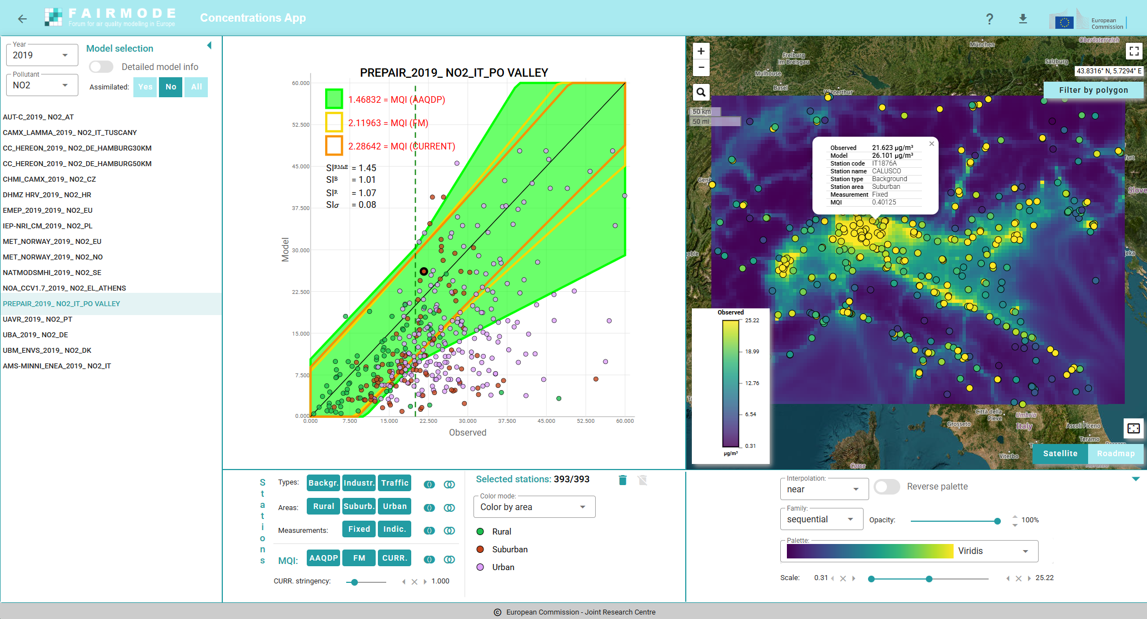The image size is (1147, 619).
Task: Click union icon for station Areas
Action: click(450, 508)
